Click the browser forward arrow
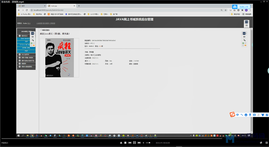 pyautogui.click(x=23, y=10)
